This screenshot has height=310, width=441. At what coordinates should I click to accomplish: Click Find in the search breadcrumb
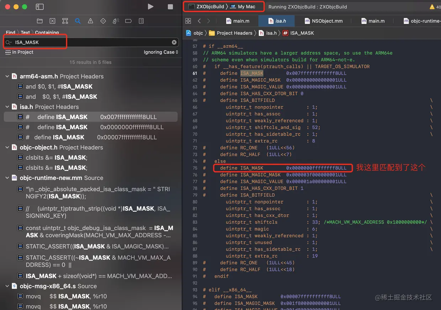coord(11,32)
